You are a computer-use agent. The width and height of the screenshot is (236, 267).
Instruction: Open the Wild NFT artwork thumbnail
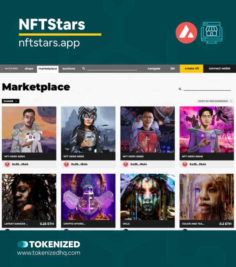147,197
